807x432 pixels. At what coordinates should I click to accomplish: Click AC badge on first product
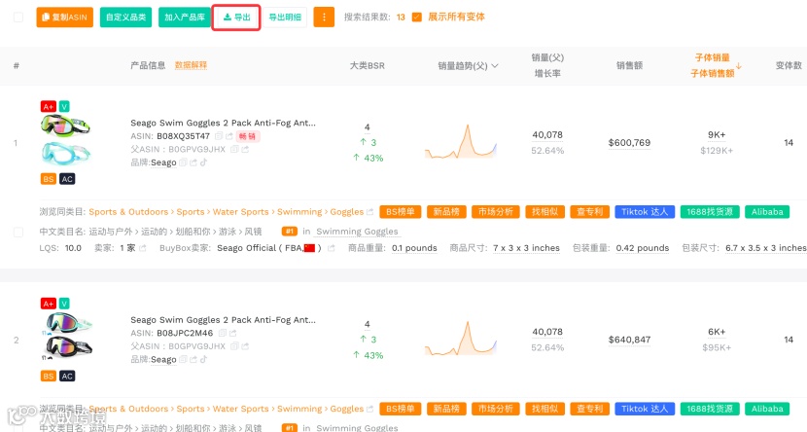point(67,179)
